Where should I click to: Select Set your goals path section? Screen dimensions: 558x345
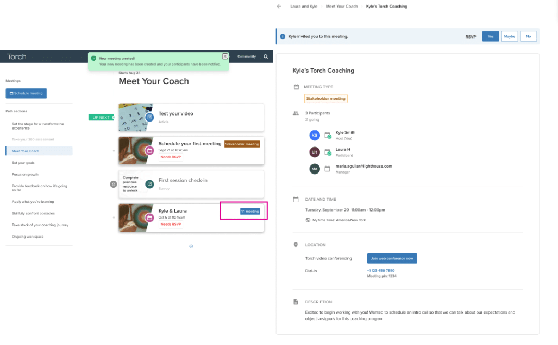(x=24, y=163)
